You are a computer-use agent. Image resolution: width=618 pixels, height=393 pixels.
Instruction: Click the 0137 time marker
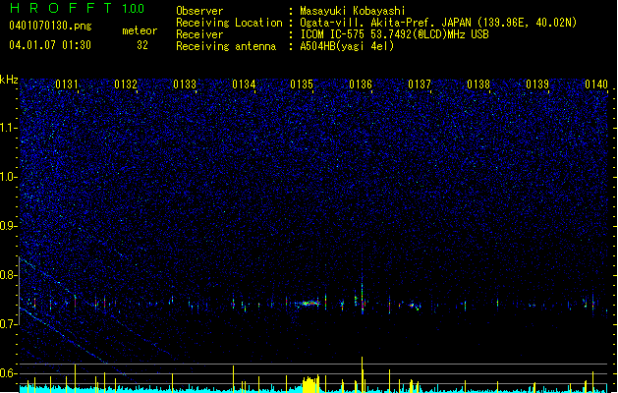click(x=420, y=84)
